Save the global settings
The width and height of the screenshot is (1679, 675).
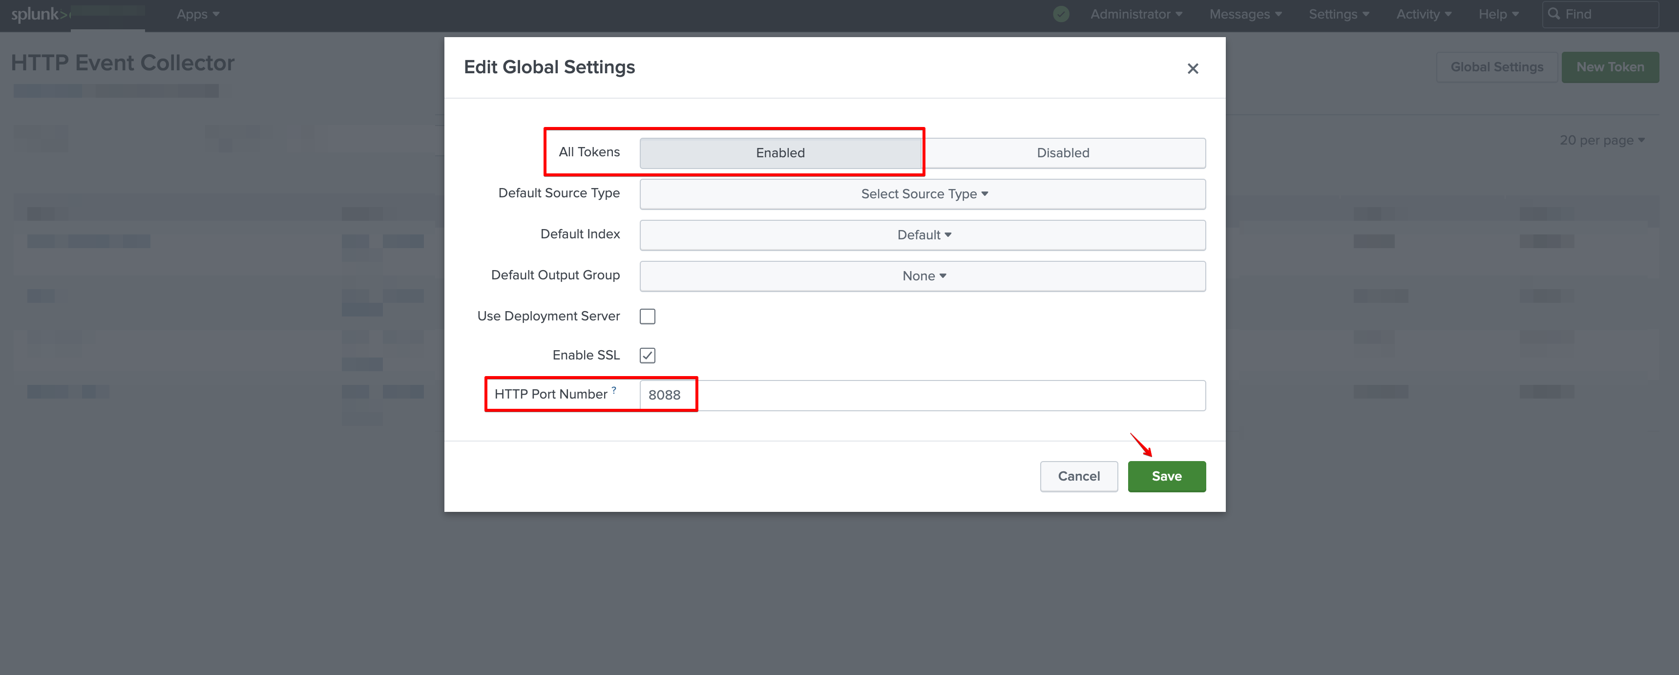click(1166, 476)
